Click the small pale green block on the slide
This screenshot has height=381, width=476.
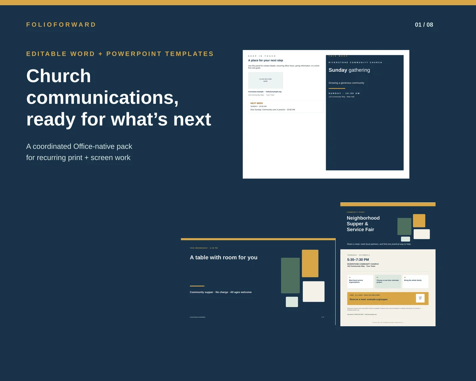(292, 302)
